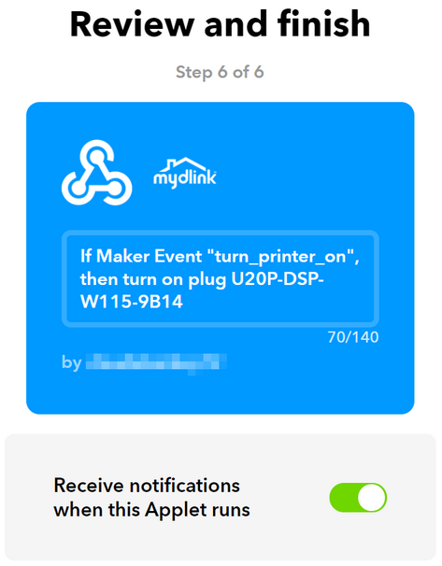442x566 pixels.
Task: Click the Applet description text field
Action: point(221,278)
